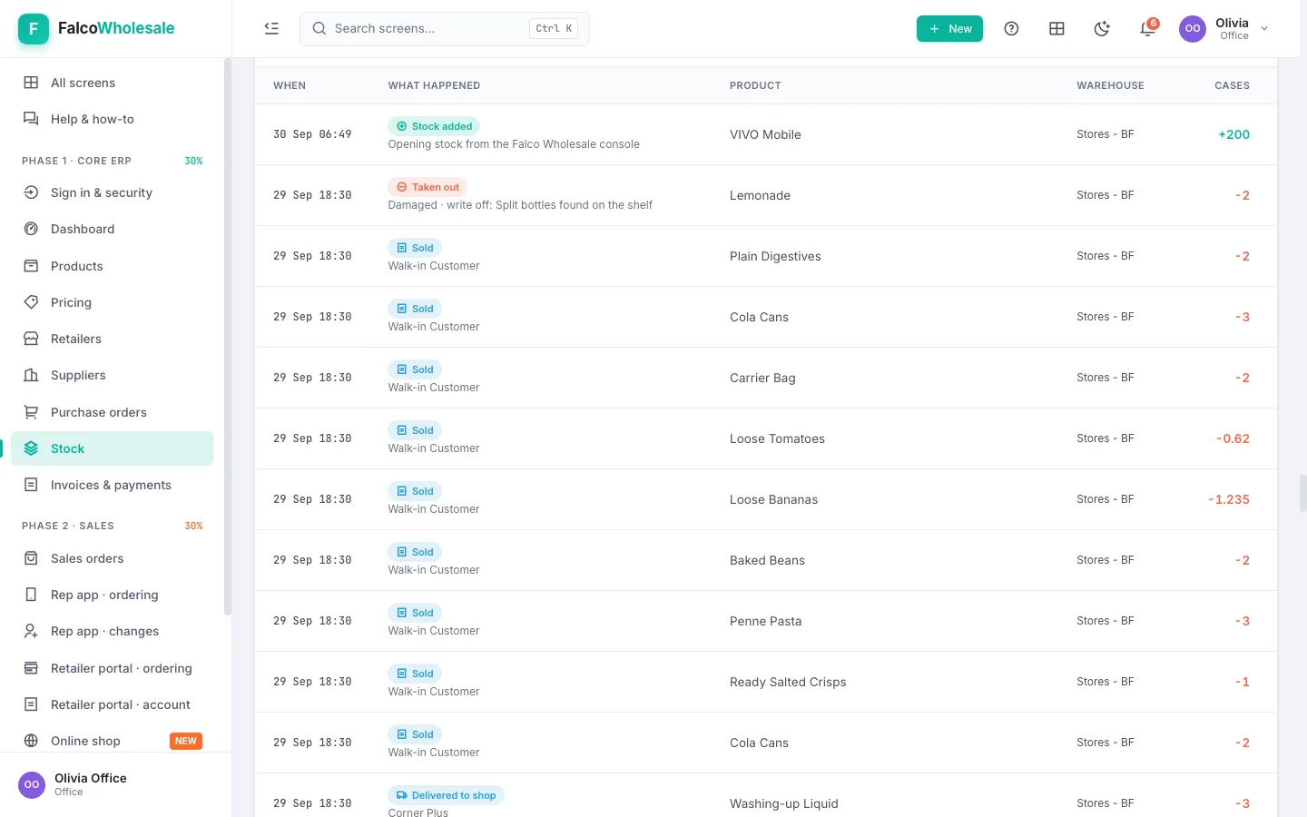The width and height of the screenshot is (1307, 817).
Task: Collapse the sidebar with the menu icon
Action: (271, 28)
